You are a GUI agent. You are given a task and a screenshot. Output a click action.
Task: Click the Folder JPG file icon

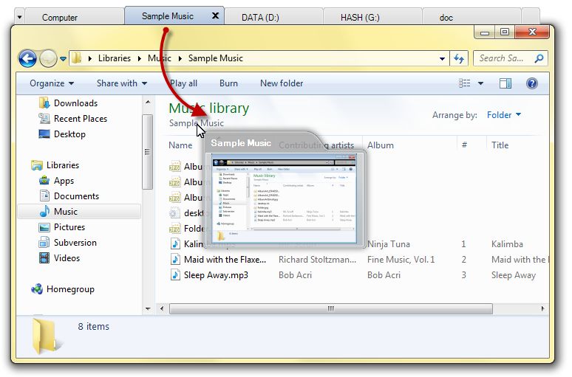174,229
